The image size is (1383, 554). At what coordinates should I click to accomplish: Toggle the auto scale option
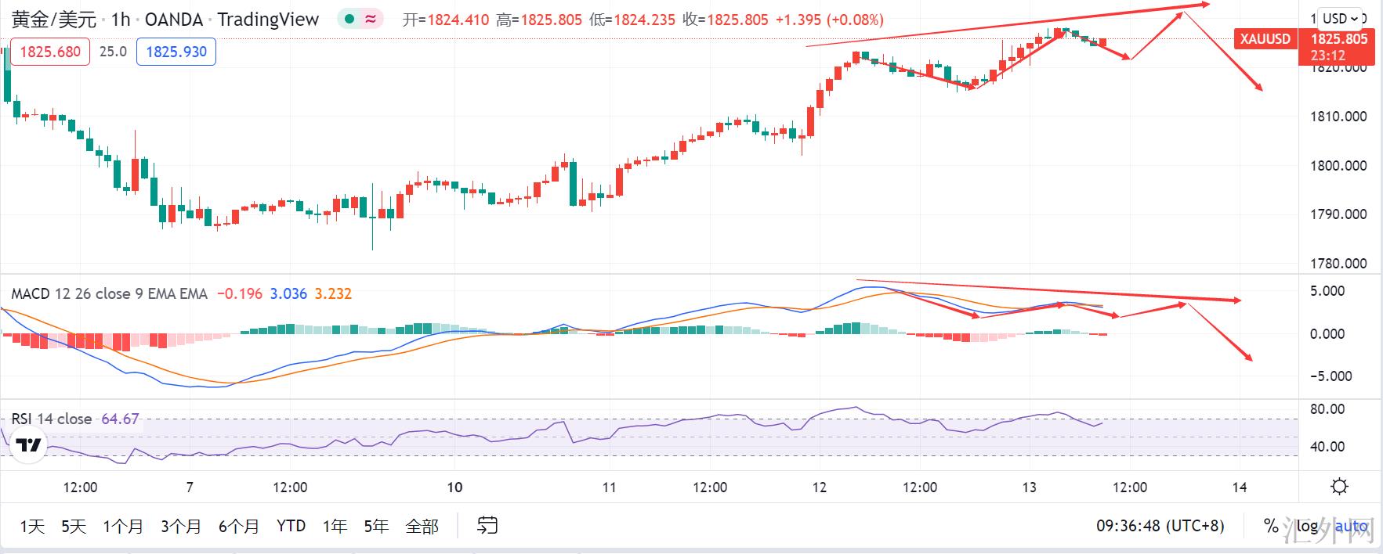click(1351, 527)
